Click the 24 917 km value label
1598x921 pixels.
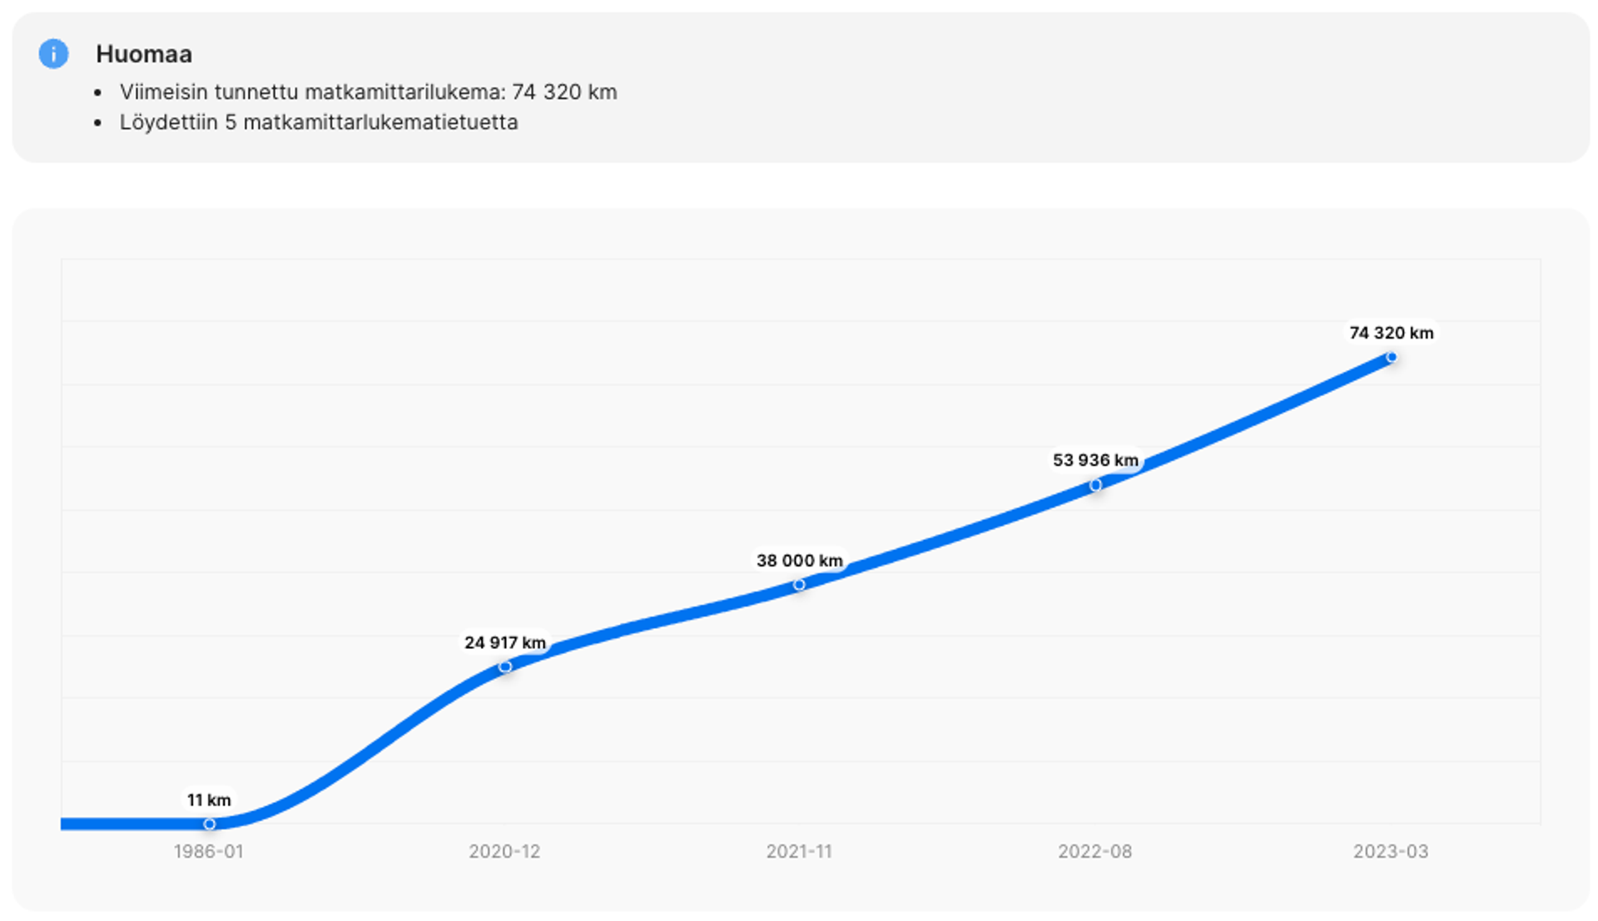pos(505,642)
